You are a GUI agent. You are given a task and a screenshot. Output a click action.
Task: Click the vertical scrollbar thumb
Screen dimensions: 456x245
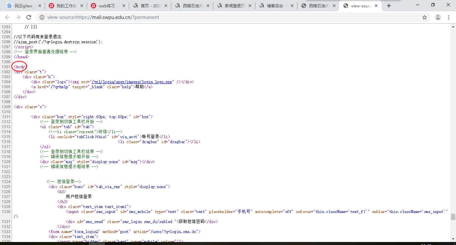click(453, 217)
